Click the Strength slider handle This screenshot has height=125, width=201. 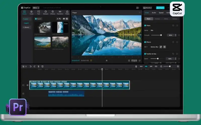point(161,35)
